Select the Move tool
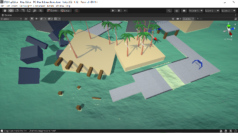The image size is (238, 133). click(x=11, y=11)
